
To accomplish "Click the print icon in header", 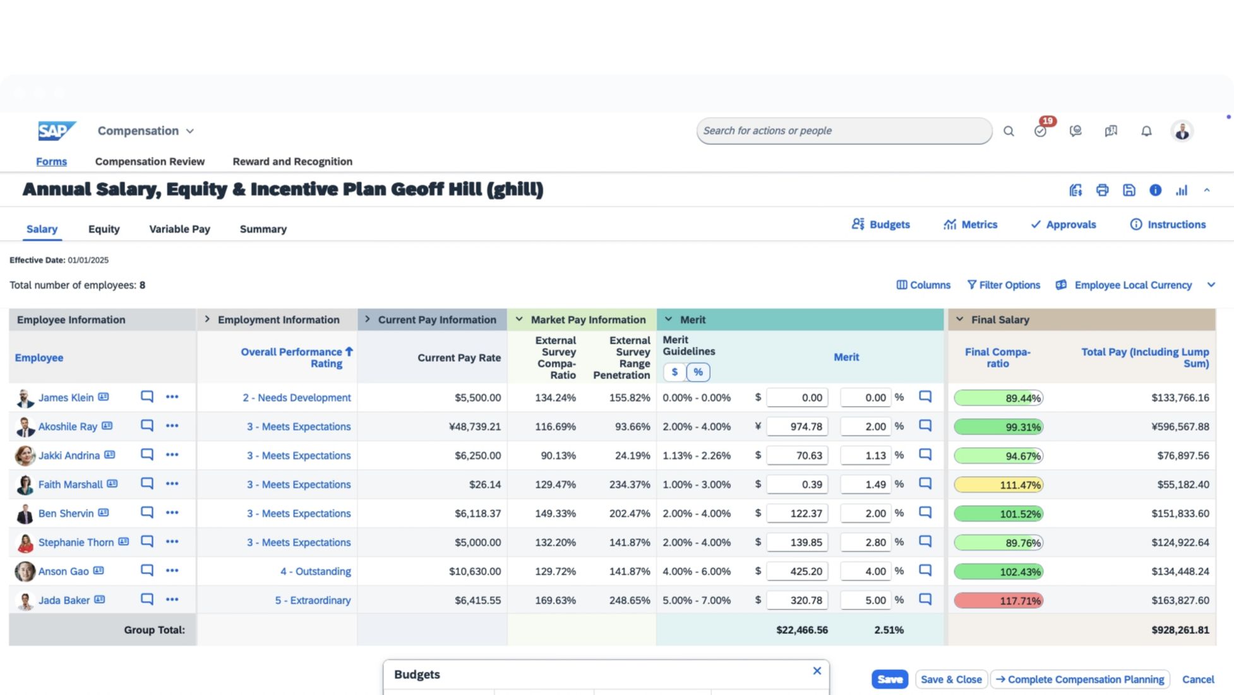I will pyautogui.click(x=1102, y=190).
